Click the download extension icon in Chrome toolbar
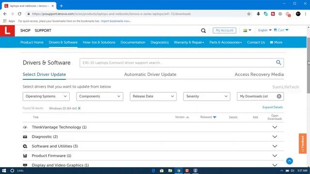 [258, 14]
